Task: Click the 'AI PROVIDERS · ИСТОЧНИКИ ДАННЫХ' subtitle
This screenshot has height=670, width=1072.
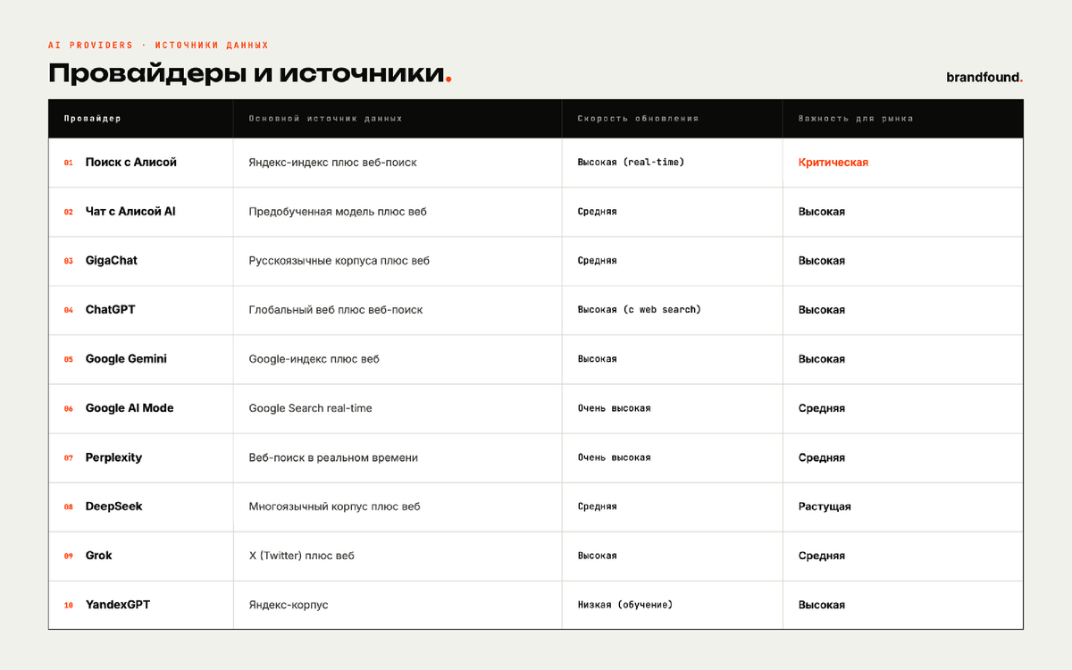Action: click(158, 45)
